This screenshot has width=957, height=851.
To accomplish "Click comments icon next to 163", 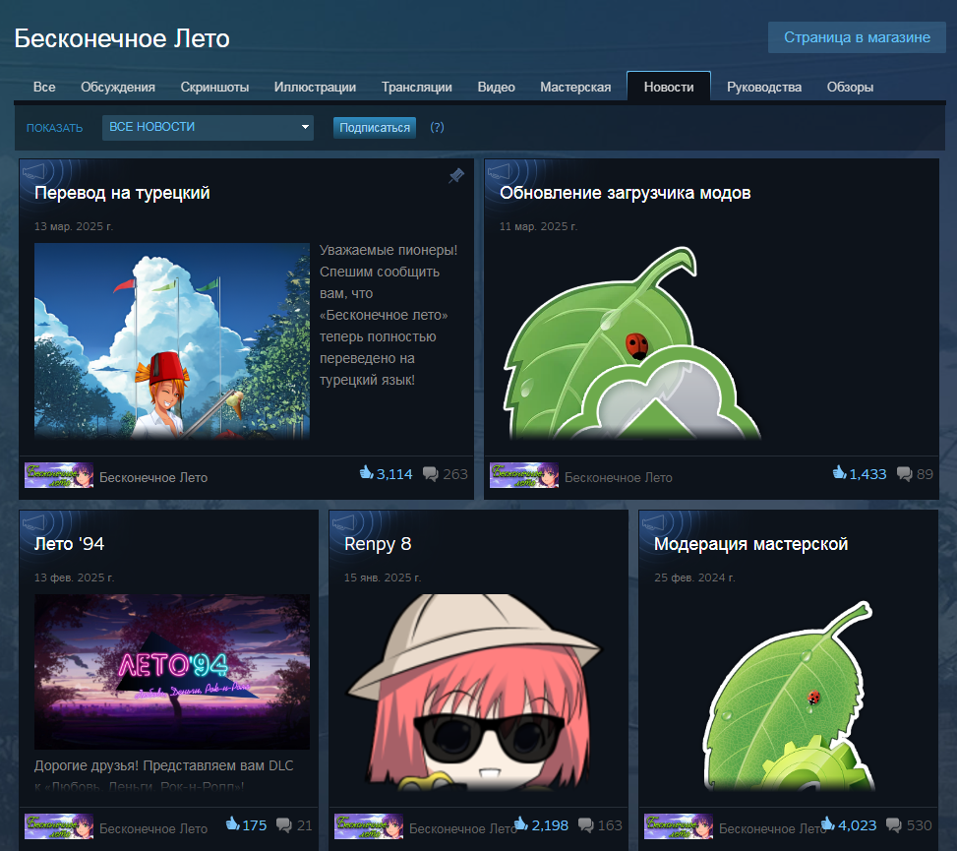I will tap(585, 825).
